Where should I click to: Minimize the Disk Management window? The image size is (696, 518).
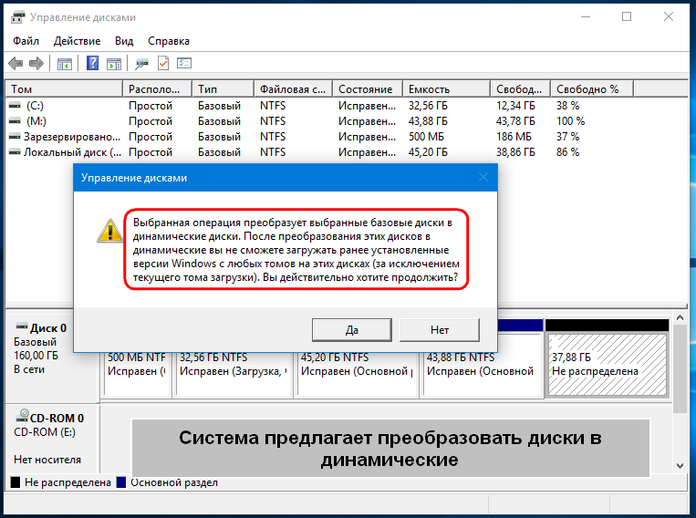(586, 16)
